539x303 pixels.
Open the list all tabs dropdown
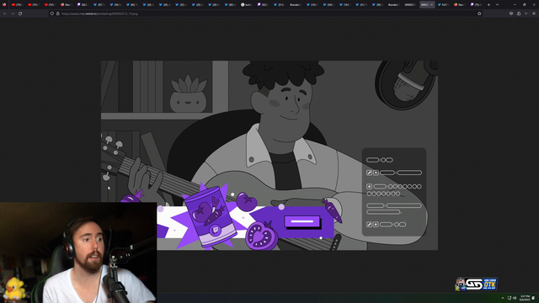tap(497, 5)
